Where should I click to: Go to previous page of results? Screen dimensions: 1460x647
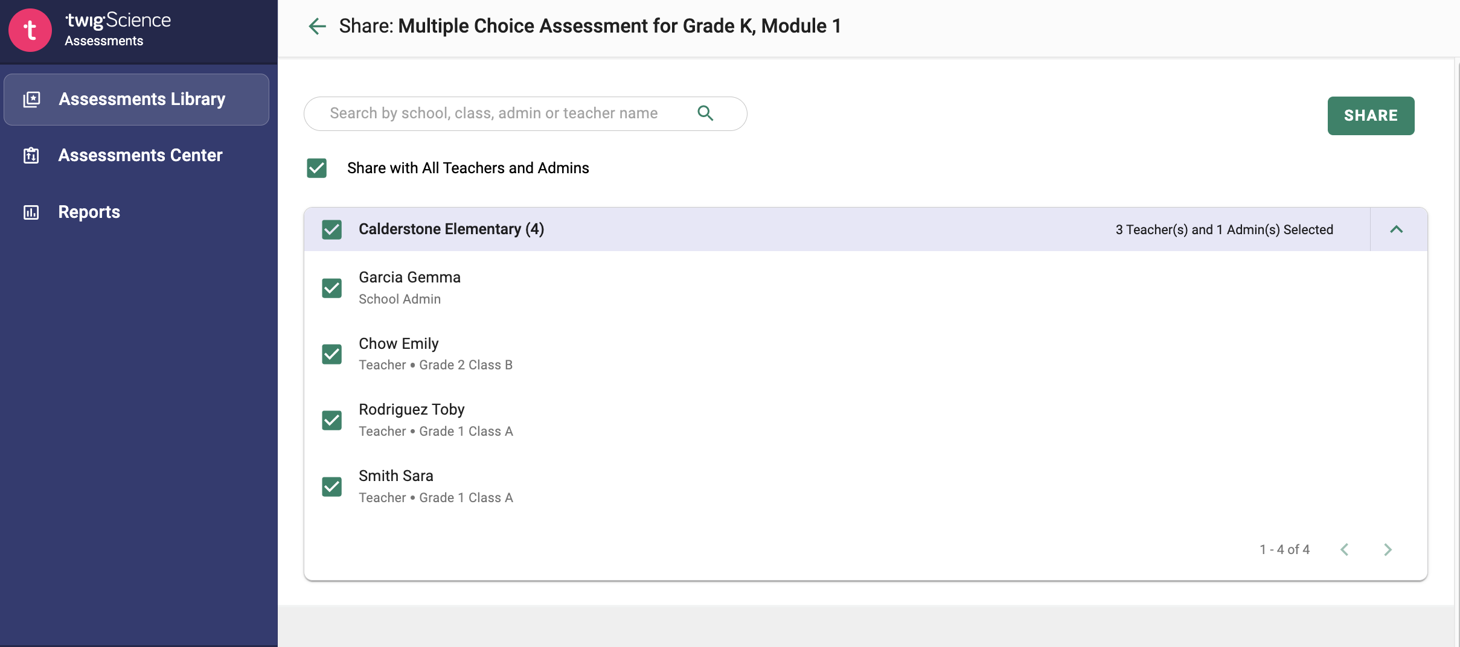pos(1345,549)
